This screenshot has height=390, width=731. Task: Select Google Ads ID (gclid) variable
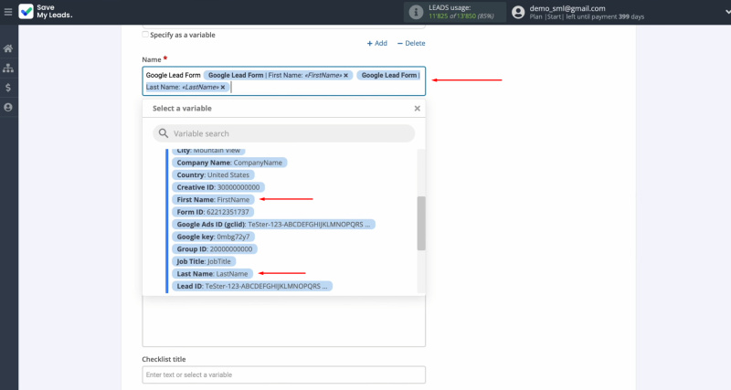pyautogui.click(x=273, y=225)
